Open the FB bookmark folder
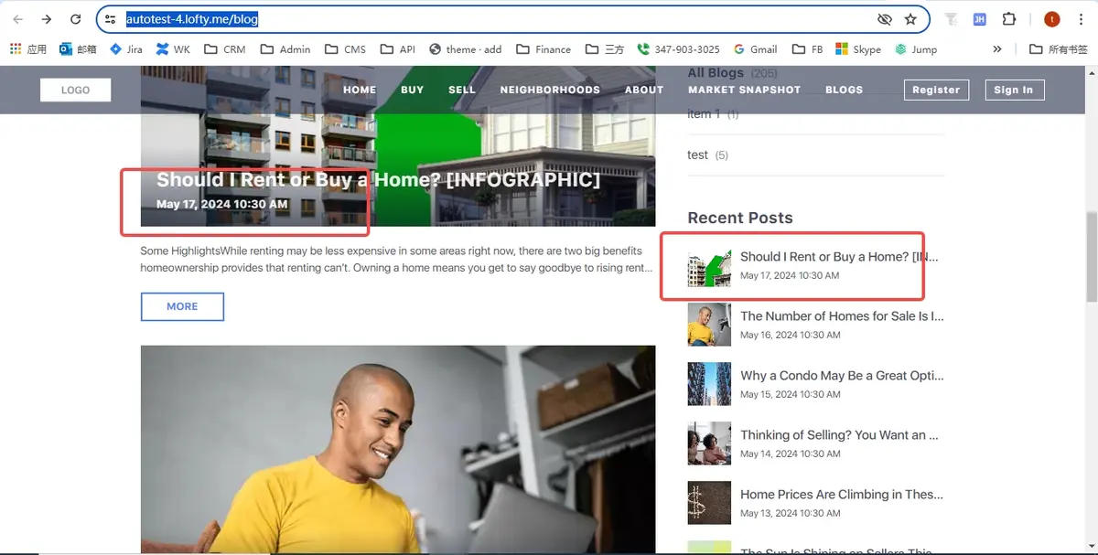 (807, 49)
